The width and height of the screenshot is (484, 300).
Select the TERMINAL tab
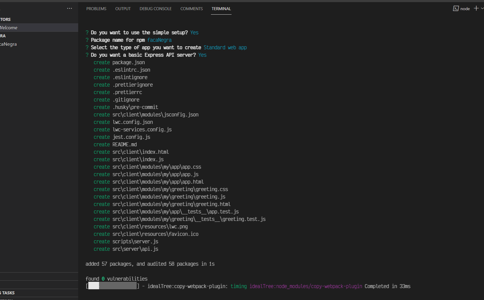tap(221, 9)
